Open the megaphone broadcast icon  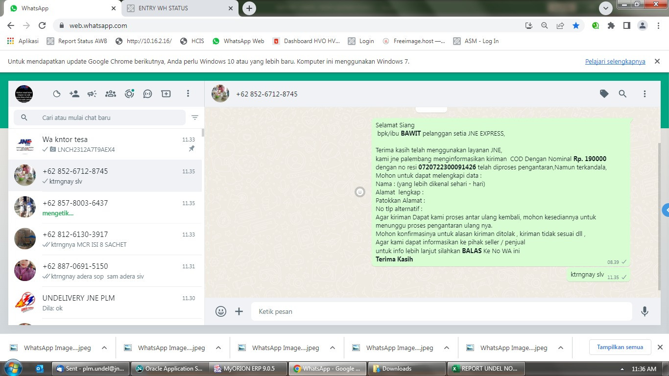click(x=92, y=94)
